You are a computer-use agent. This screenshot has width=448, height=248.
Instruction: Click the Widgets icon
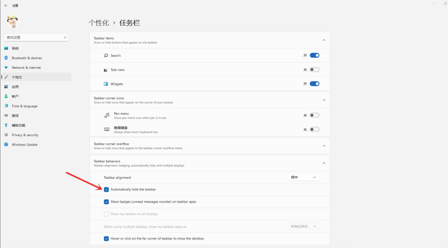[106, 84]
